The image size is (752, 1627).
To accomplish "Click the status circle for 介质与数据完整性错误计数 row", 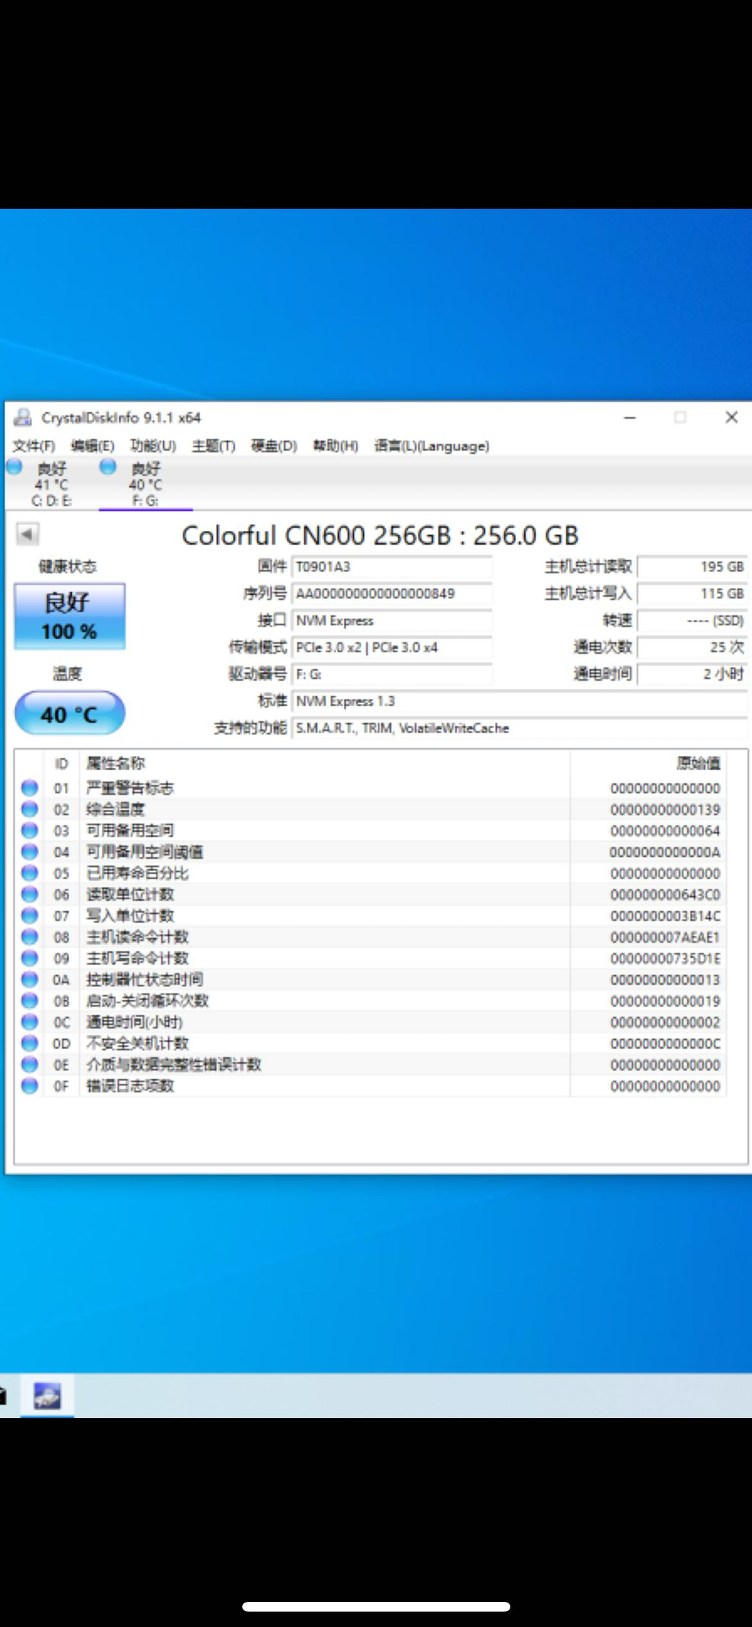I will (x=30, y=1065).
